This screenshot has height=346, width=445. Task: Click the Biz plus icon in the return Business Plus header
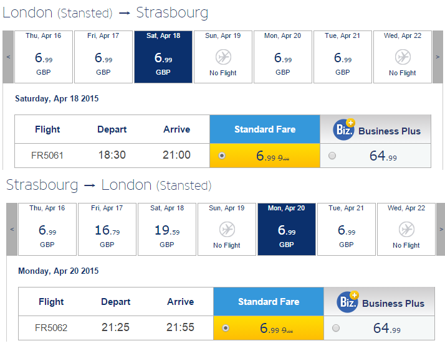(x=348, y=302)
